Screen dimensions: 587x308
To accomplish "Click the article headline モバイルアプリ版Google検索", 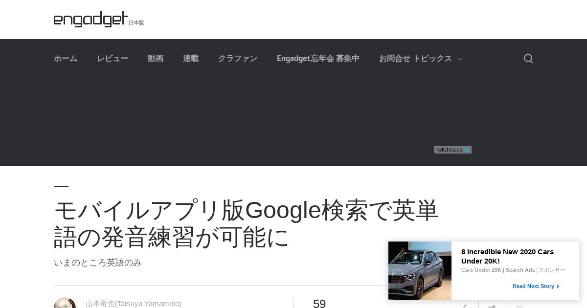I will pyautogui.click(x=247, y=223).
